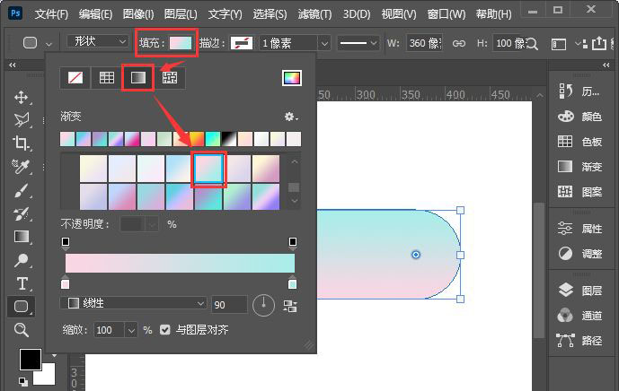
Task: Click the width field showing 360
Action: coord(424,43)
